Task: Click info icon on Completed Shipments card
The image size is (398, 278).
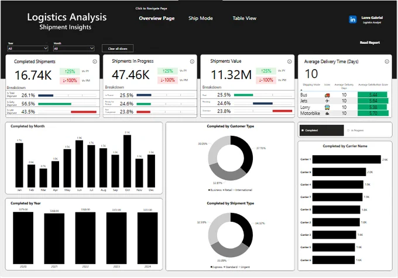Action: [x=95, y=61]
